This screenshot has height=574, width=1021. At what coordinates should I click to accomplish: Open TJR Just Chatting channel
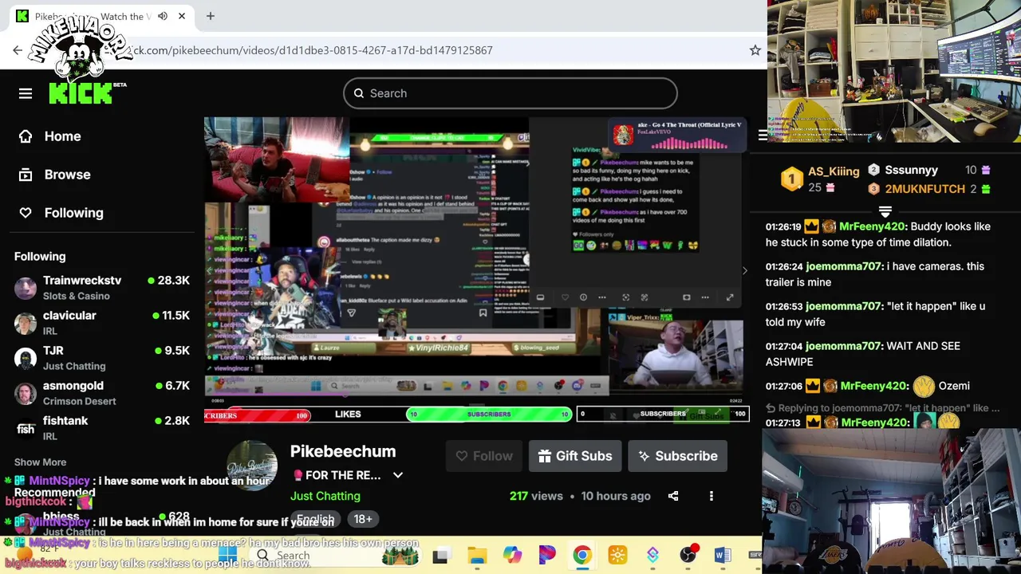click(102, 358)
